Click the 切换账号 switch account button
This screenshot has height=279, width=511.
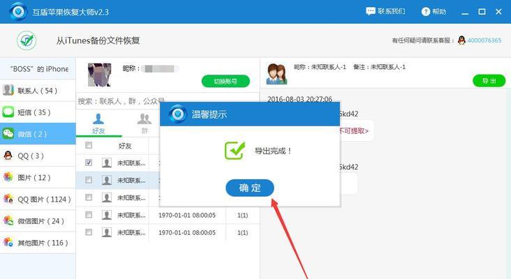[225, 82]
